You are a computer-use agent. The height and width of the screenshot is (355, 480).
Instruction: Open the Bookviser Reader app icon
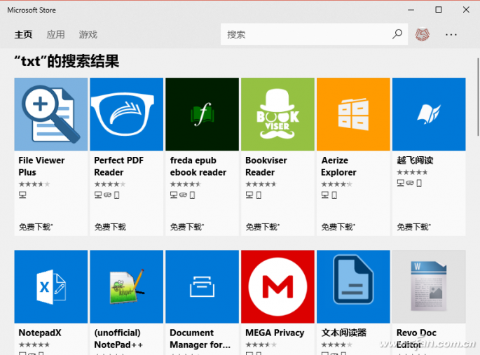pyautogui.click(x=277, y=114)
